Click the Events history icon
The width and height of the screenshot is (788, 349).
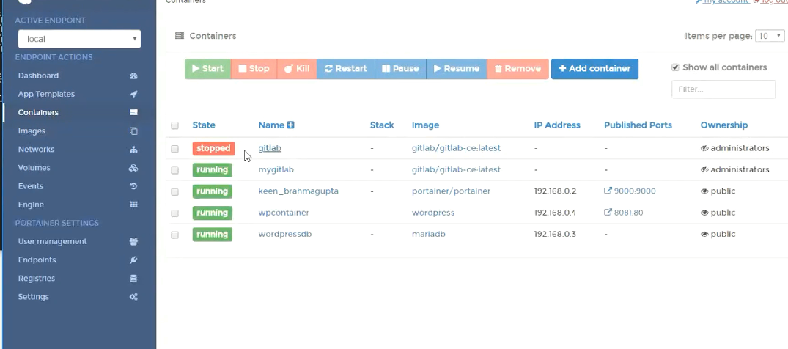[x=133, y=186]
